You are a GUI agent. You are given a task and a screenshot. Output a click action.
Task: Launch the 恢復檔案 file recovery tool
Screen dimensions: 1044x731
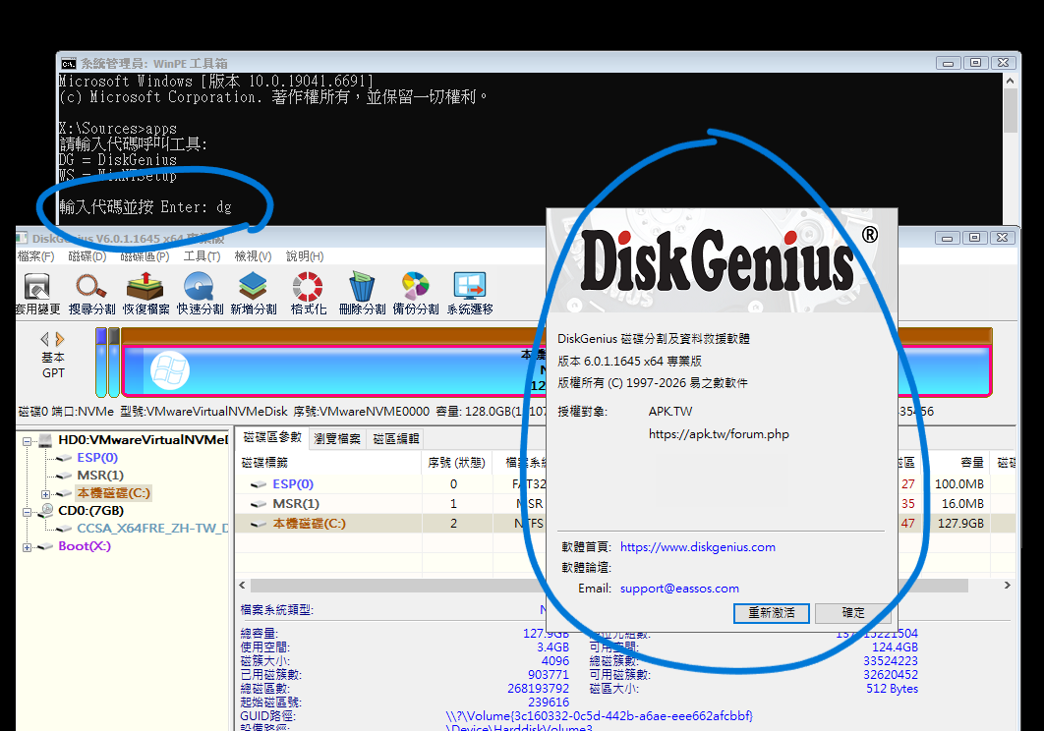tap(145, 294)
